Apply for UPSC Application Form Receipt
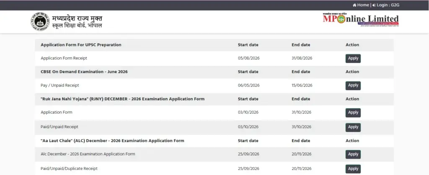 pos(353,58)
